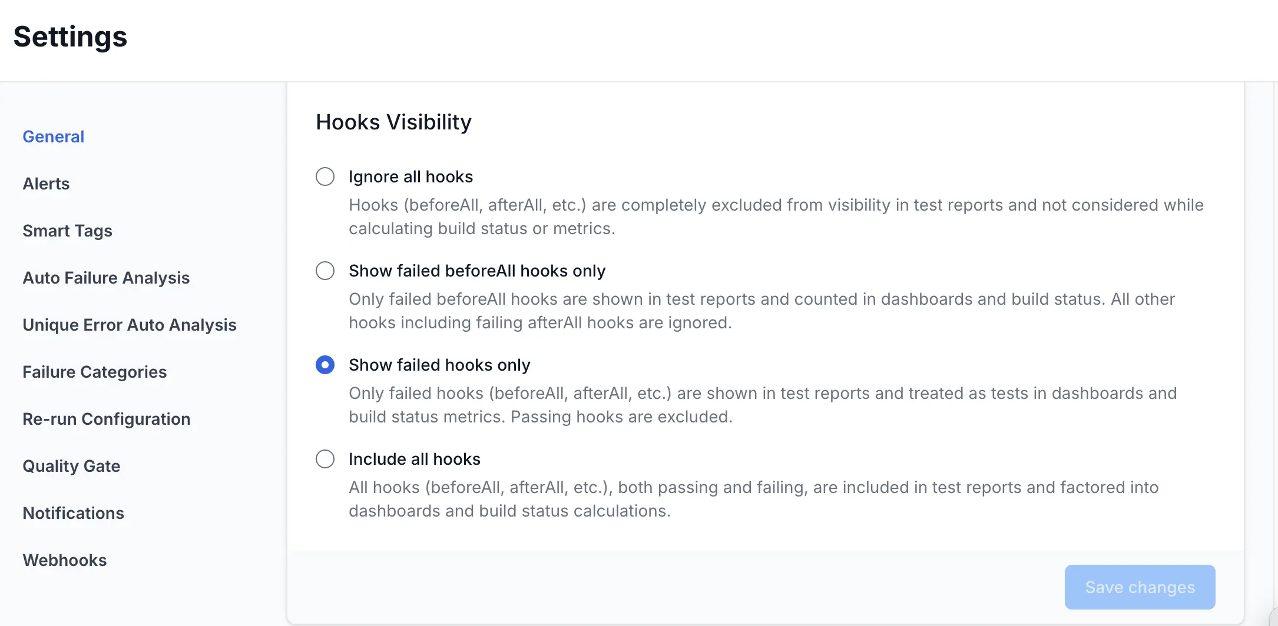Go to the Quality Gate settings

tap(71, 465)
